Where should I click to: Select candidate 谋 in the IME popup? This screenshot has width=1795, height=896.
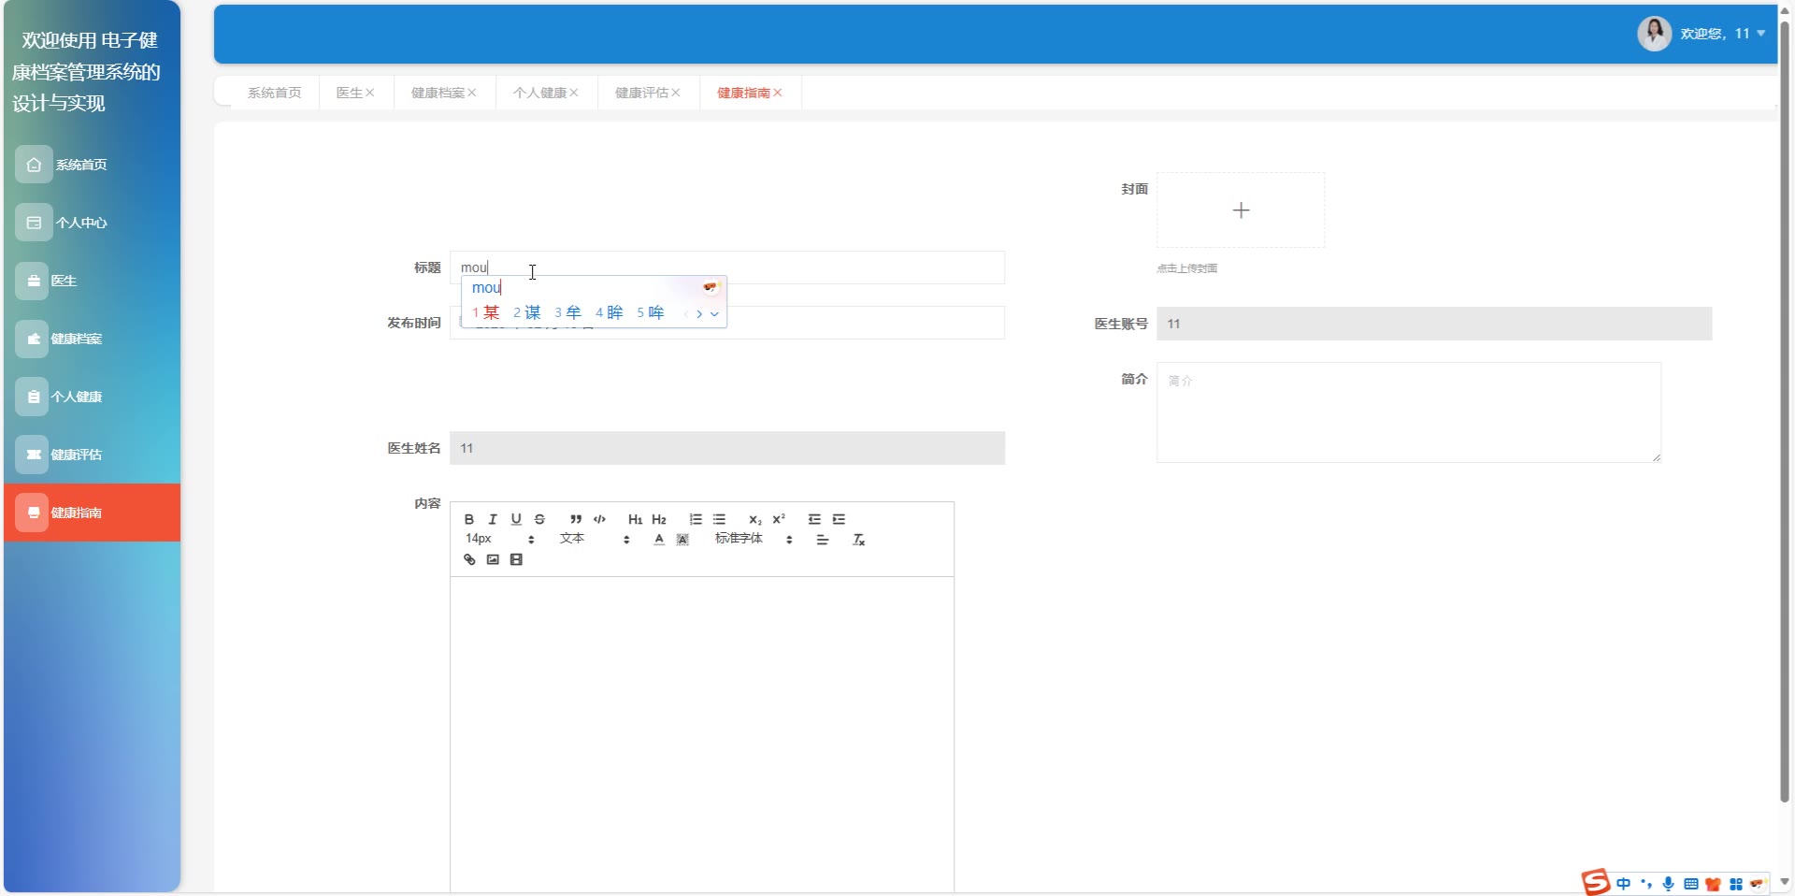(527, 312)
